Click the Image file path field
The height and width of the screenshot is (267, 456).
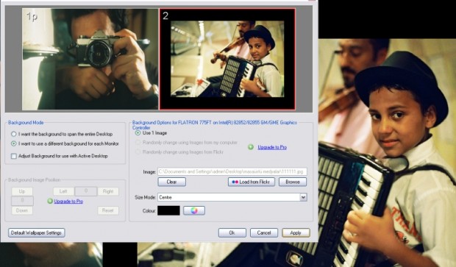(232, 171)
